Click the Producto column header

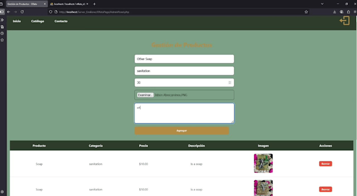(x=39, y=146)
